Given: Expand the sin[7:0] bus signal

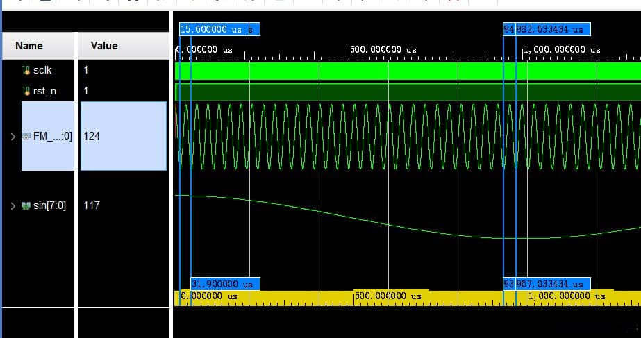Looking at the screenshot, I should click(13, 205).
